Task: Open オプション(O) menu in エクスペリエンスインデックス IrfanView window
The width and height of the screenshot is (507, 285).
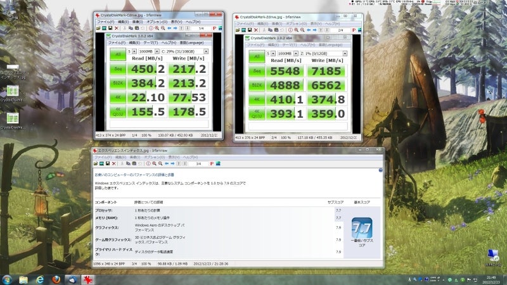Action: coord(154,157)
